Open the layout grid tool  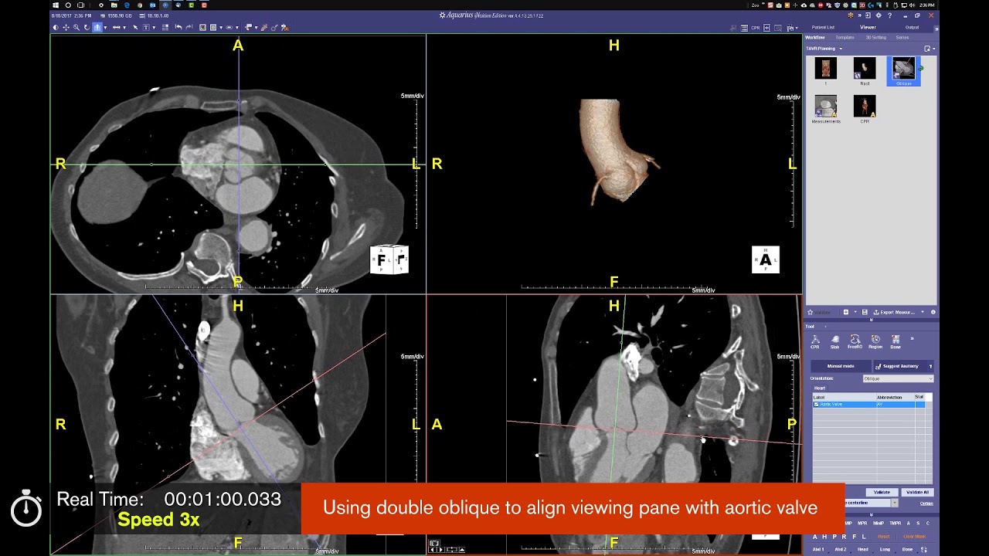tap(166, 27)
